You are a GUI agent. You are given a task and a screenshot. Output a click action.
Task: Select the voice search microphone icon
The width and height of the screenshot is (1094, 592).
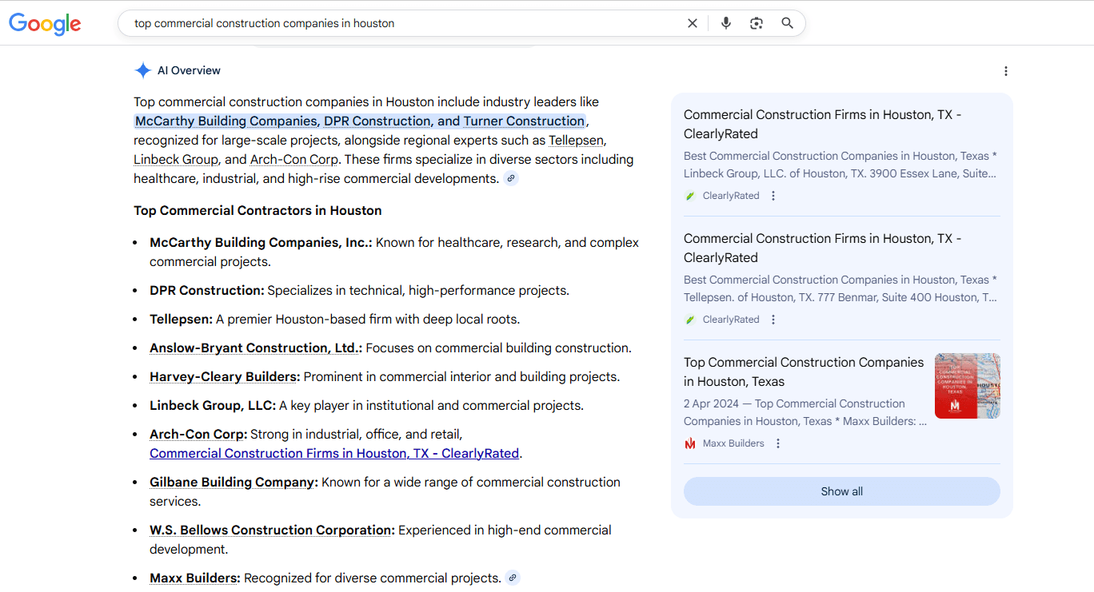pos(725,22)
